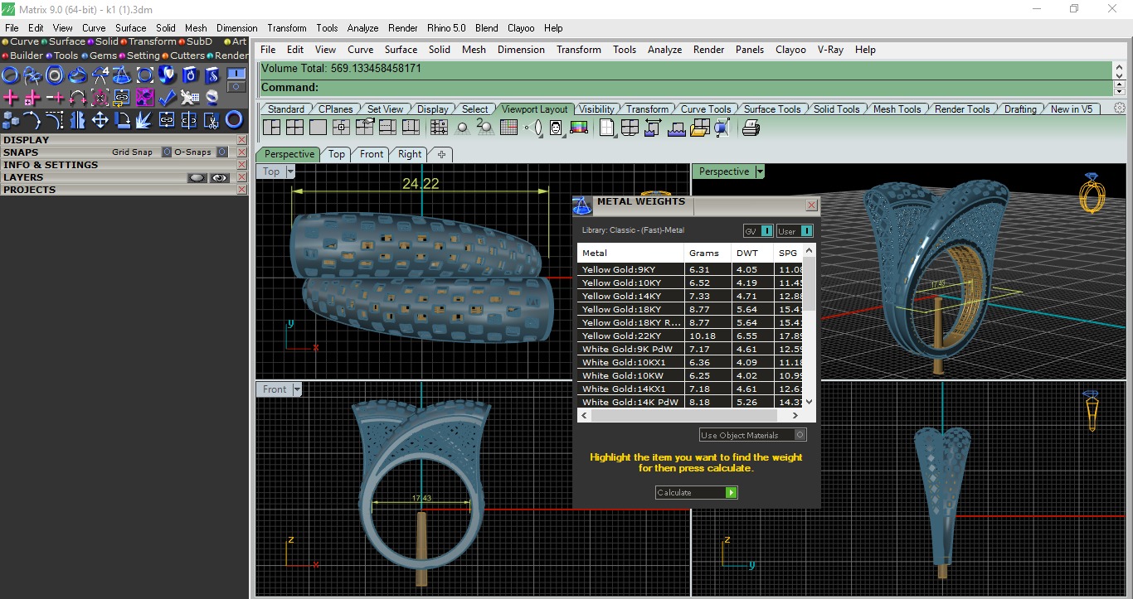Open the V-Ray menu
1133x599 pixels.
pyautogui.click(x=830, y=50)
